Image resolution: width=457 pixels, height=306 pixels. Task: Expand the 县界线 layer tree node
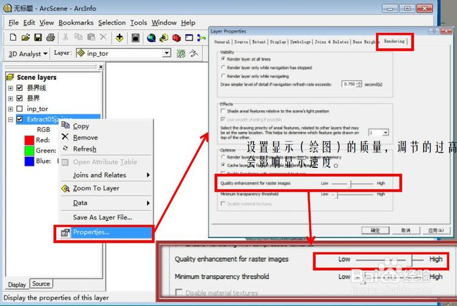point(10,88)
